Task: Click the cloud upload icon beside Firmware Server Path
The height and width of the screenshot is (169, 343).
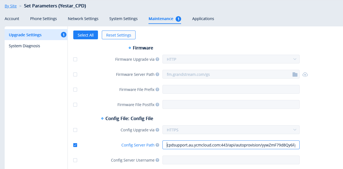Action: click(305, 74)
